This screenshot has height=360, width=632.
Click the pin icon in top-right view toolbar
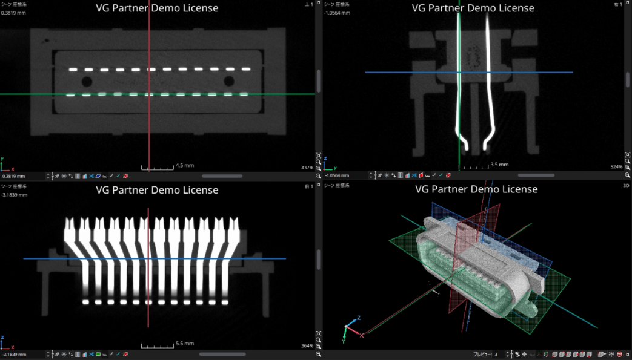tap(381, 175)
